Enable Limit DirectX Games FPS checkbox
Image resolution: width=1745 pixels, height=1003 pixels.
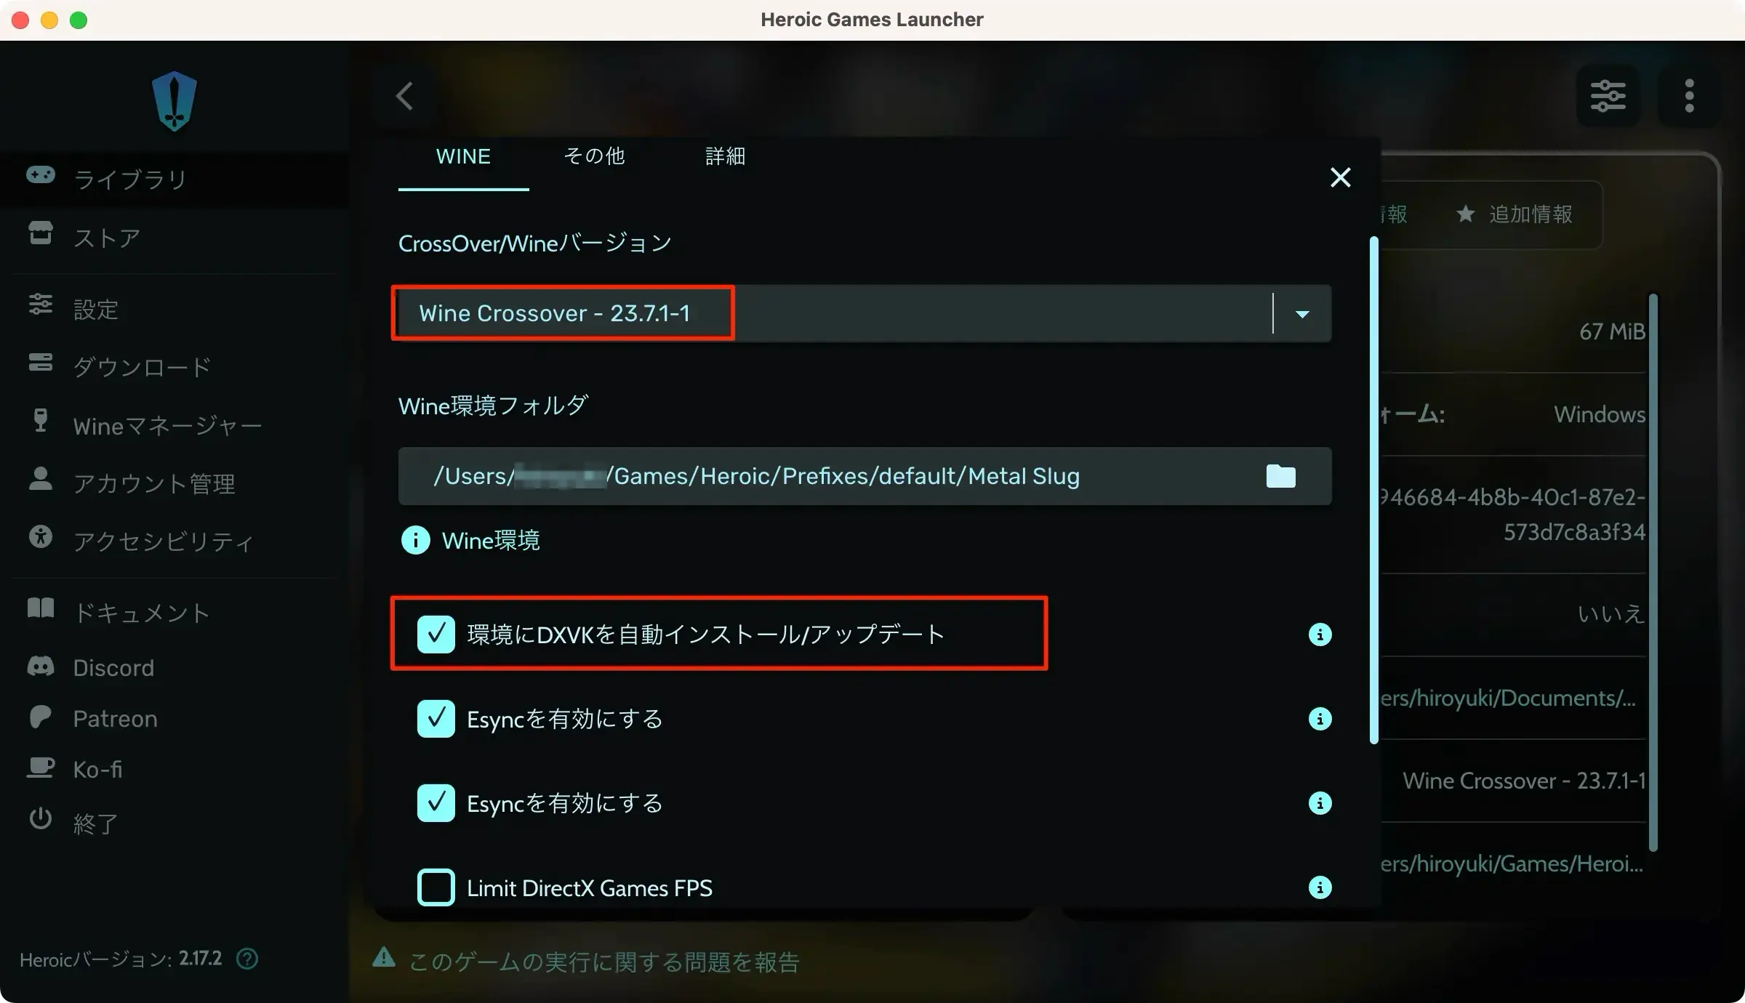coord(436,887)
